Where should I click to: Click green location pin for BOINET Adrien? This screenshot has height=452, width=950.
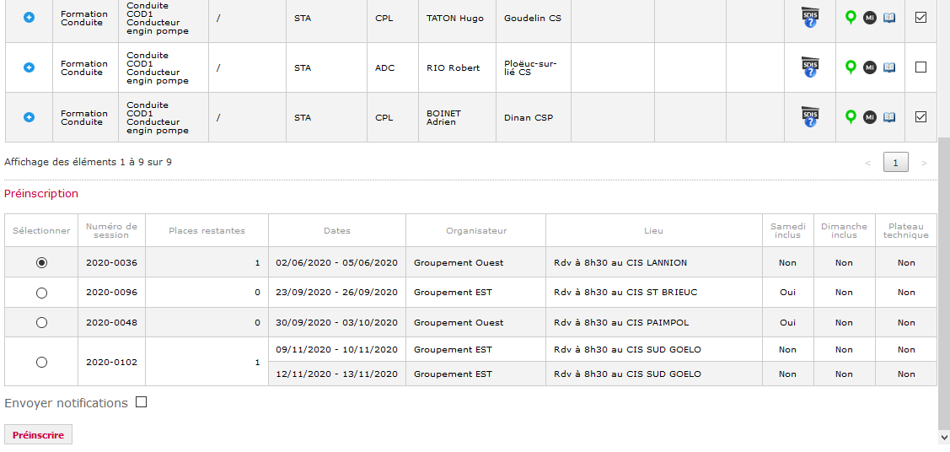[851, 117]
